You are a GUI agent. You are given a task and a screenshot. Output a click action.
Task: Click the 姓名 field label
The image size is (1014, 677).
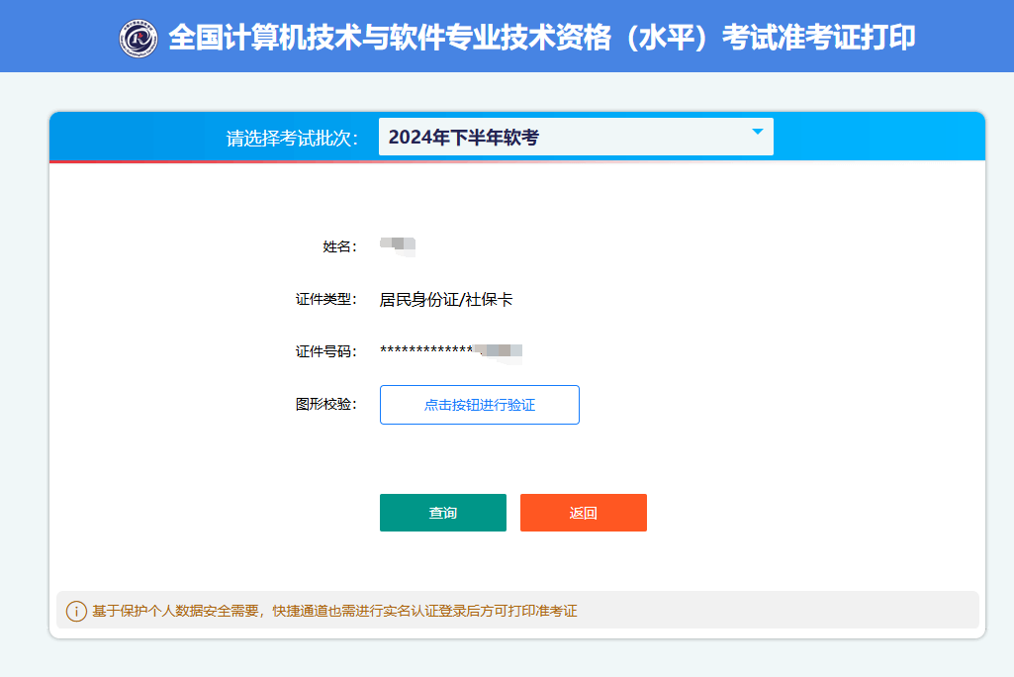pos(339,246)
